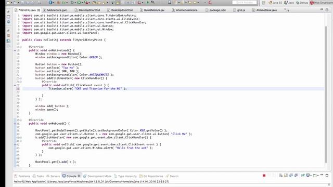Click the Titanium.alert code line
The height and width of the screenshot is (187, 333).
(x=87, y=89)
